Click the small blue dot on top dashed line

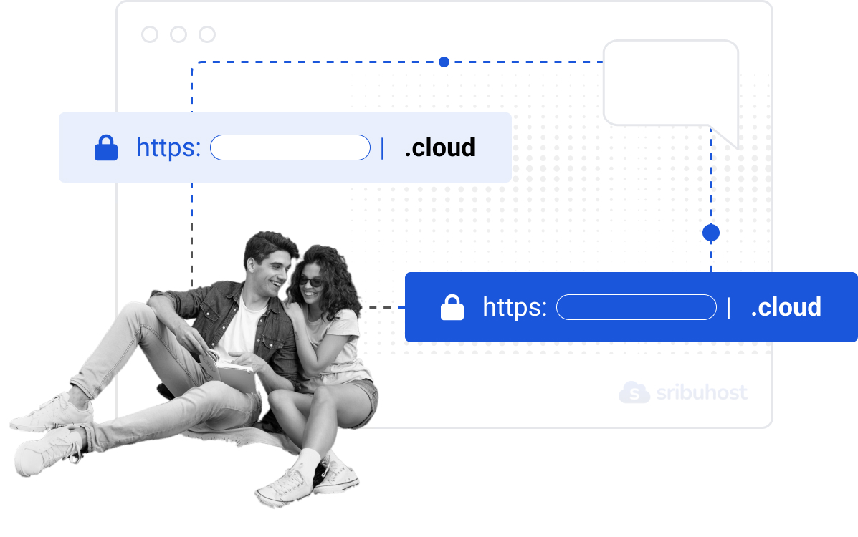pos(444,62)
